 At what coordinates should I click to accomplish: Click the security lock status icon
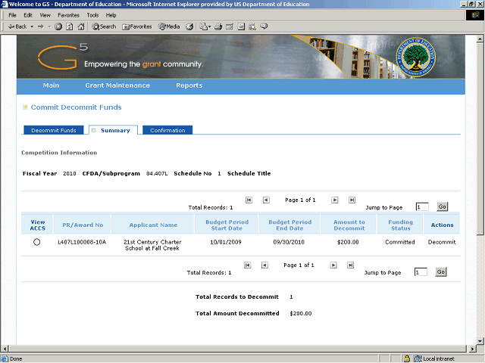407,358
